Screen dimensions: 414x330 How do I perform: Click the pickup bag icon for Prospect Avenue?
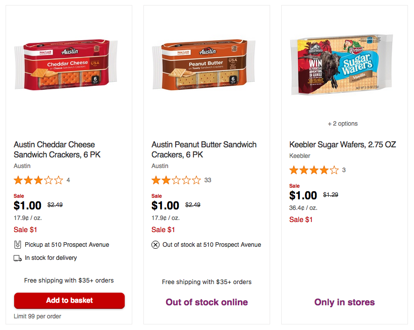pos(18,245)
